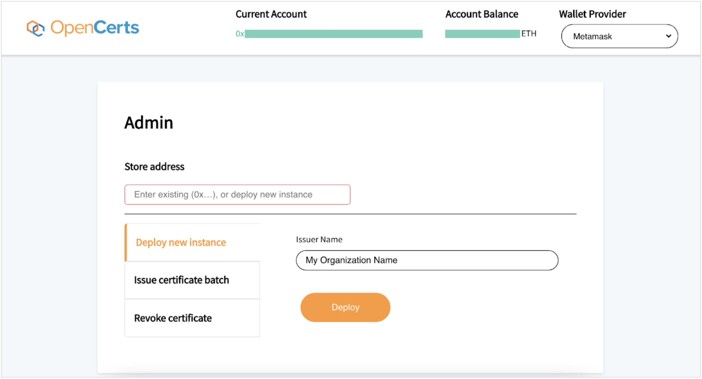Click the Account Balance ETH amount
The image size is (702, 379).
pos(482,34)
